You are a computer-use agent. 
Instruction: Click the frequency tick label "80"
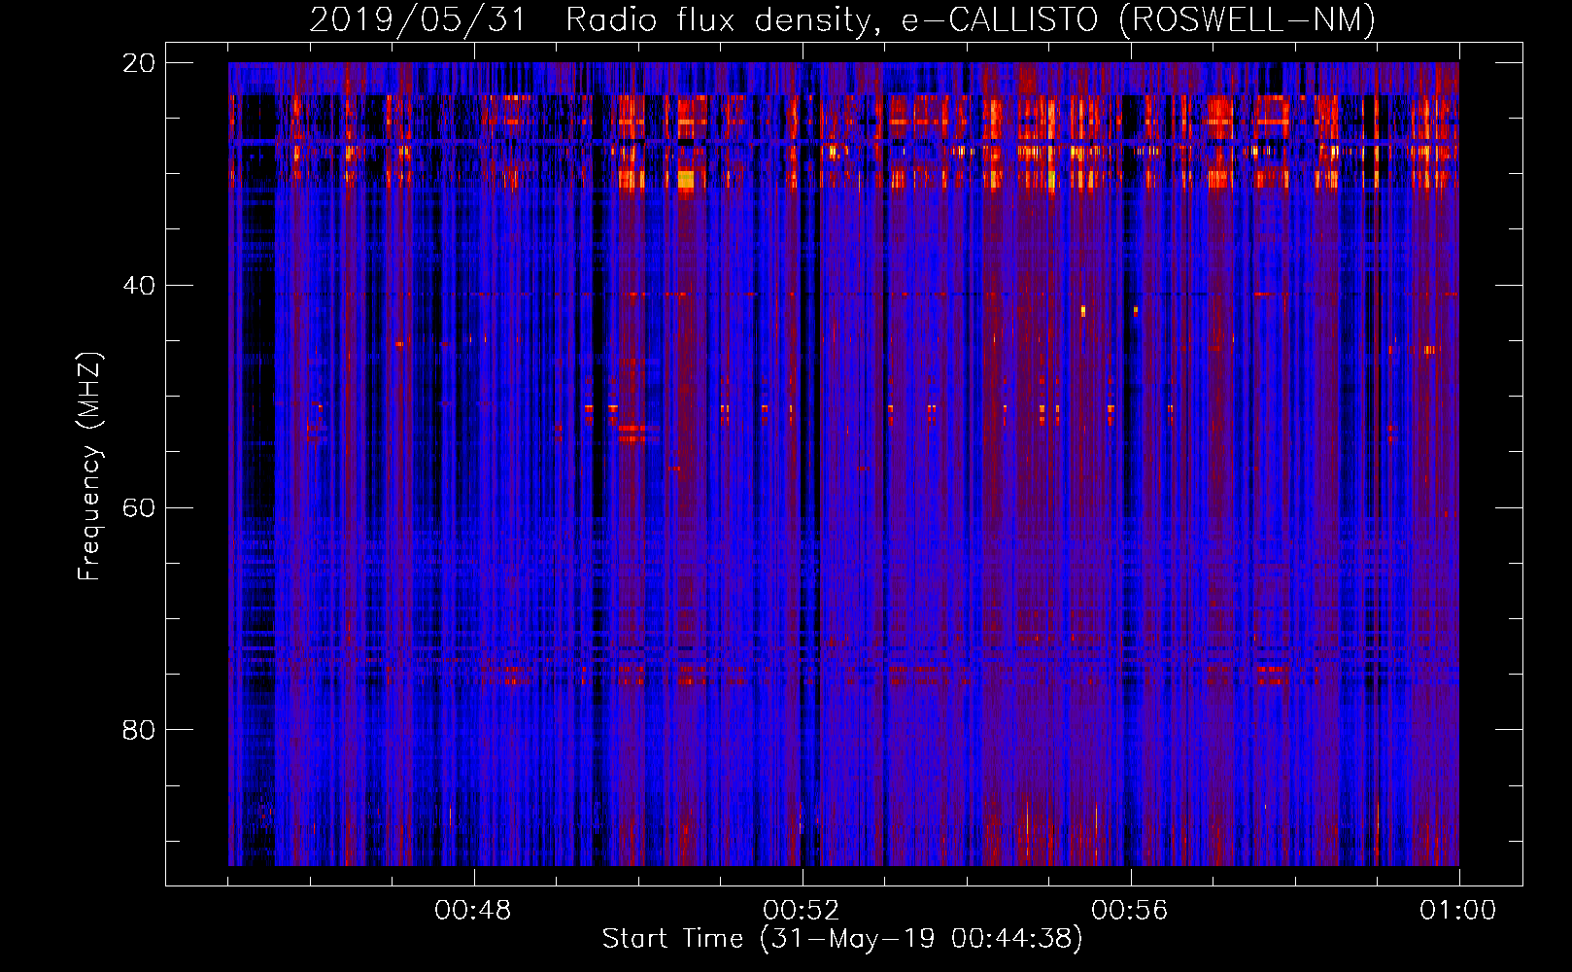pos(139,730)
